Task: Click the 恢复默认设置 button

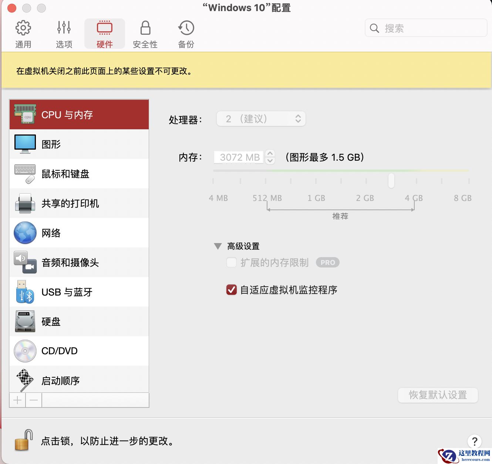Action: (x=438, y=395)
